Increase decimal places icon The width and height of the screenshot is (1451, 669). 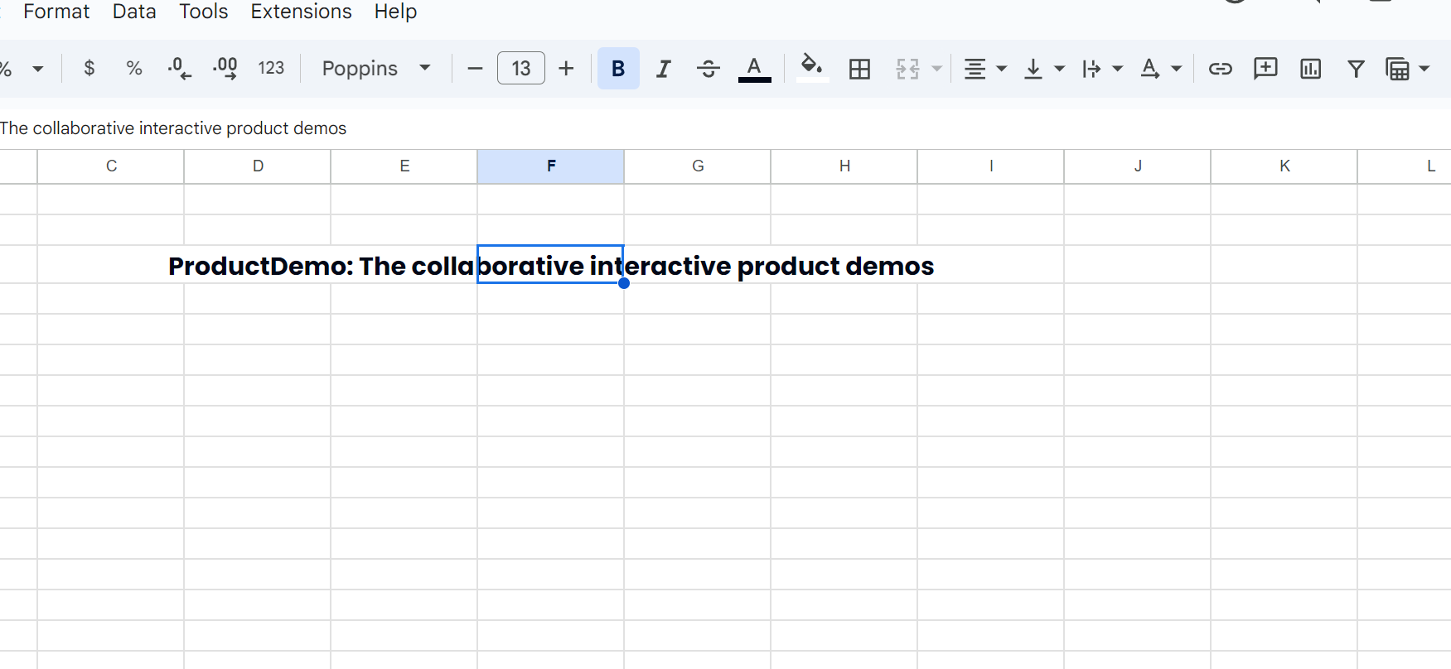[x=225, y=69]
